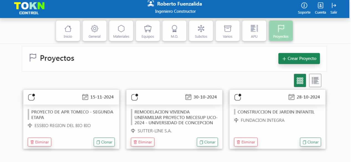Open the Subctos tab
The height and width of the screenshot is (162, 351).
click(201, 31)
